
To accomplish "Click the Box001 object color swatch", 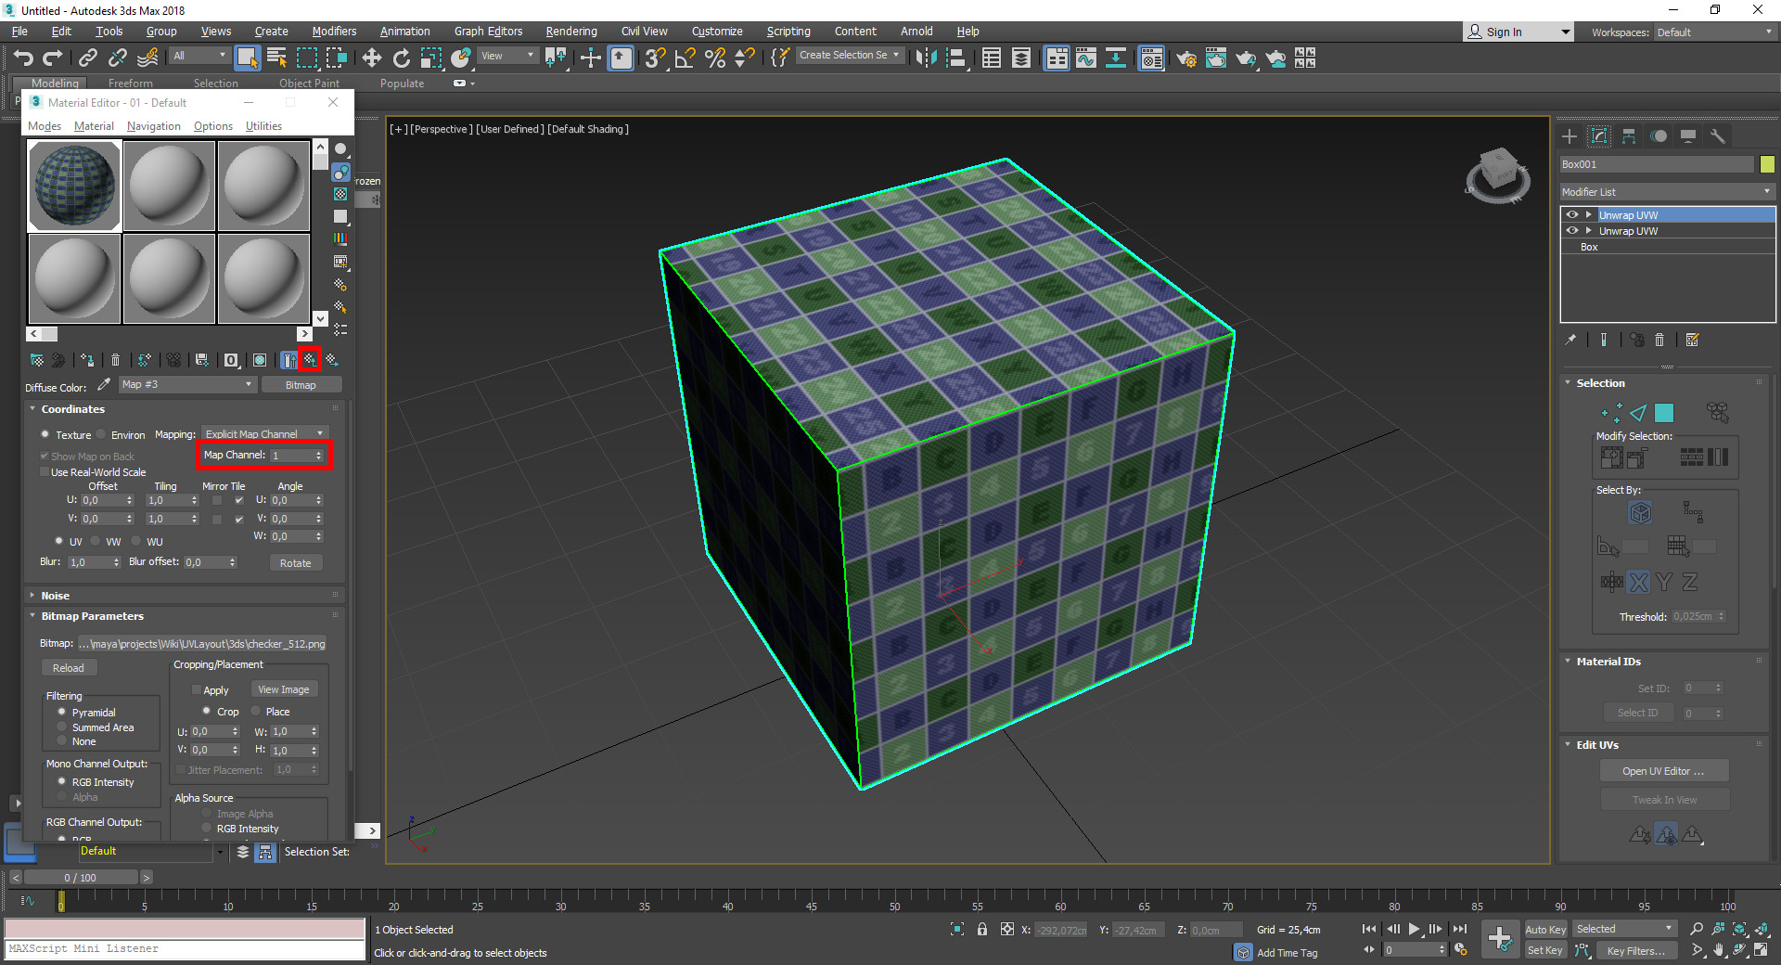I will pyautogui.click(x=1767, y=164).
